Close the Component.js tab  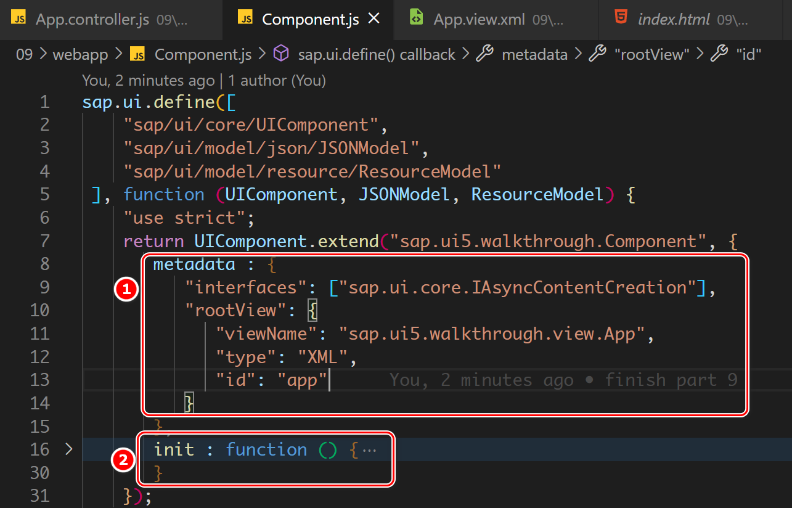[x=374, y=18]
